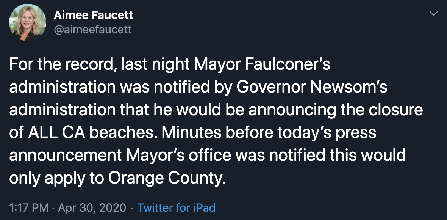Open the Twitter for iPad source link

(176, 208)
